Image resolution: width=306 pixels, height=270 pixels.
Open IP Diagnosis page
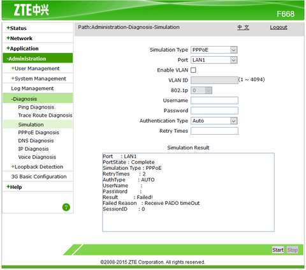[x=33, y=149]
